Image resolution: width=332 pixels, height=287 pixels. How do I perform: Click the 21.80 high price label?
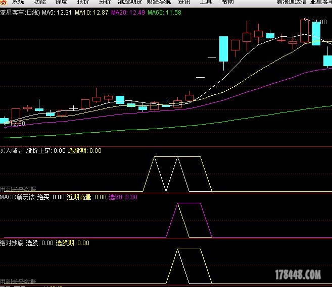(x=319, y=22)
